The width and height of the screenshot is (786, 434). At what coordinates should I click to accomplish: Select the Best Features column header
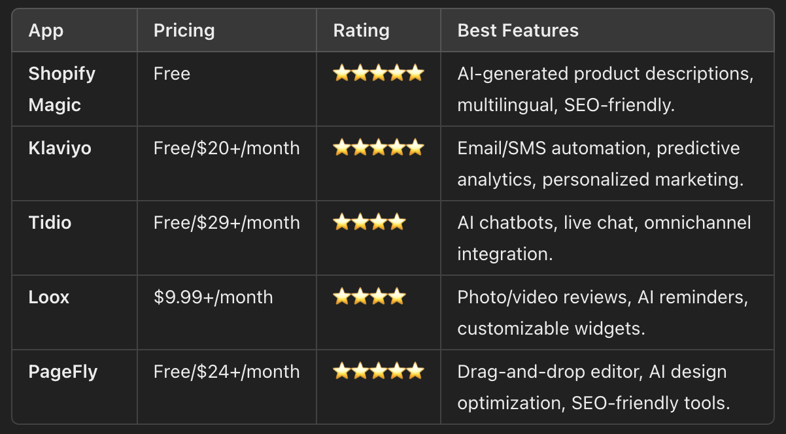point(518,30)
